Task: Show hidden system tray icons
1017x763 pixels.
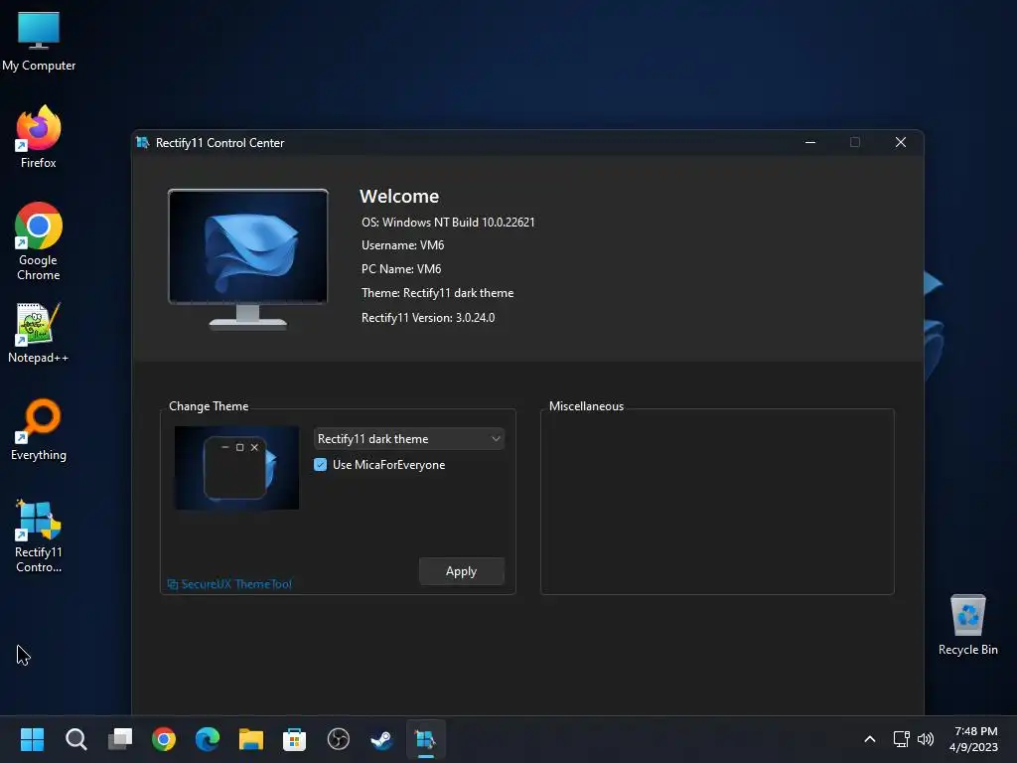Action: pos(870,739)
